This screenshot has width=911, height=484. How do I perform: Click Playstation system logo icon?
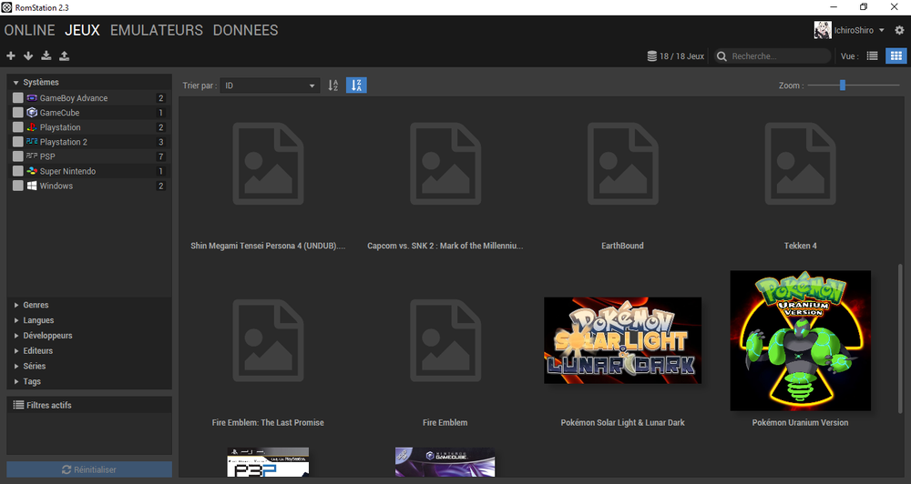point(32,127)
